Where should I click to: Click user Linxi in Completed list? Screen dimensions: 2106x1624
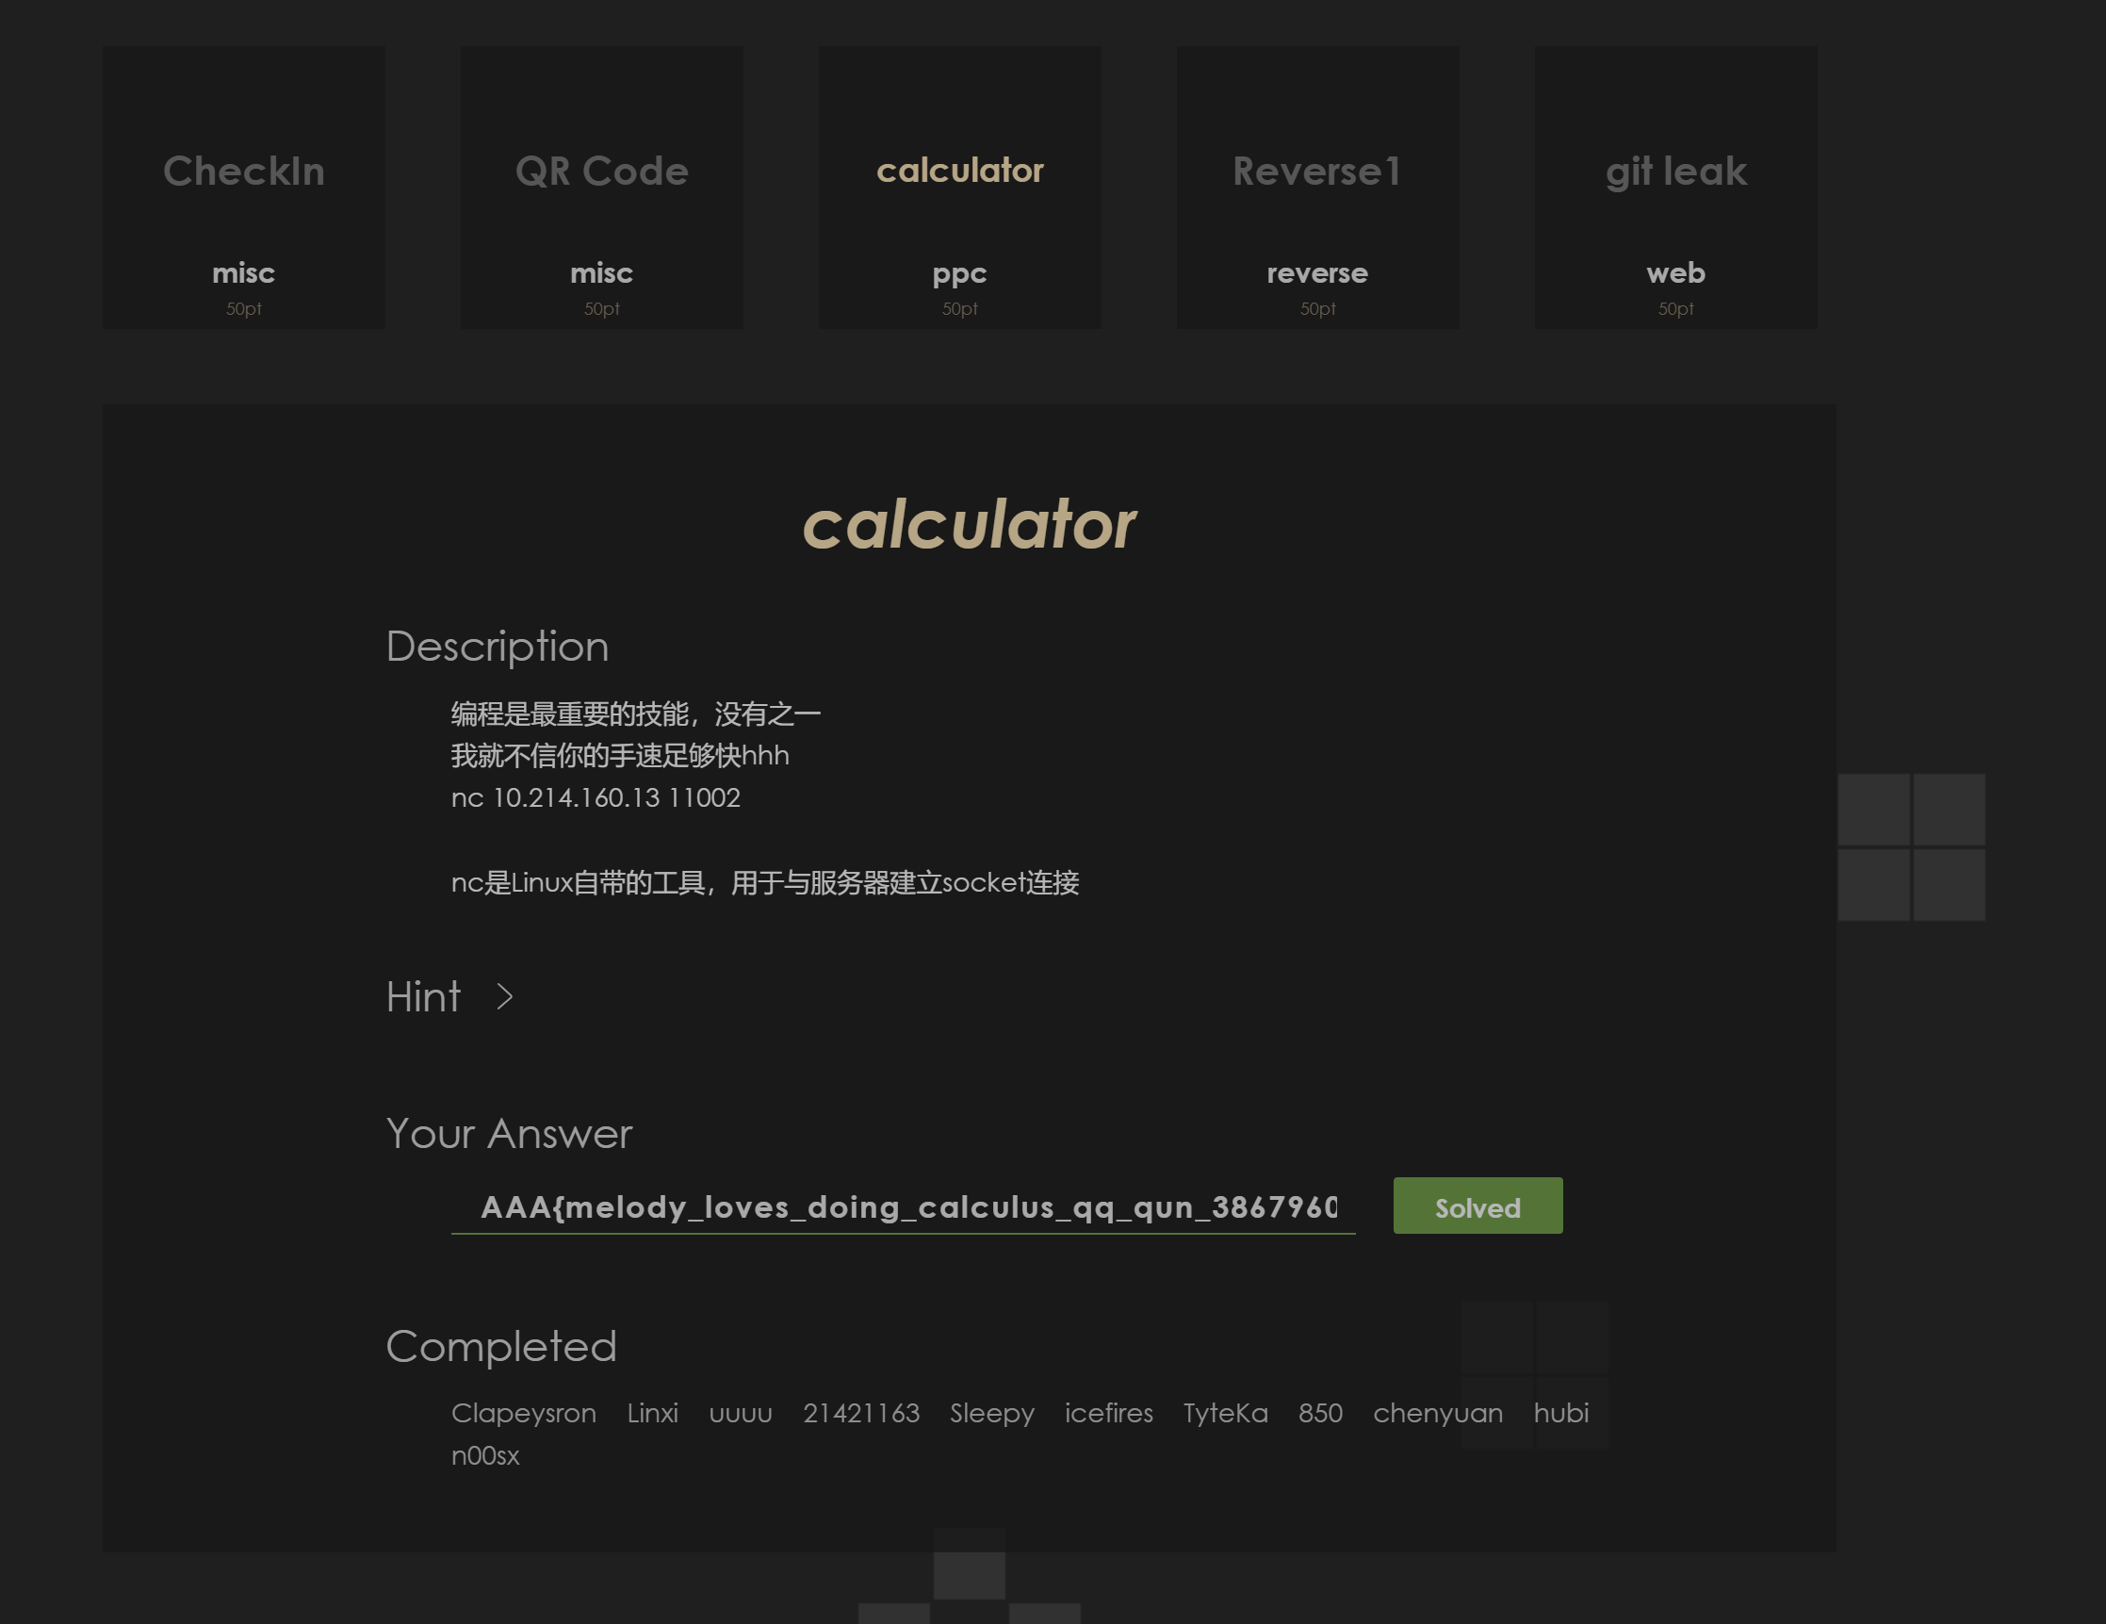(x=653, y=1413)
